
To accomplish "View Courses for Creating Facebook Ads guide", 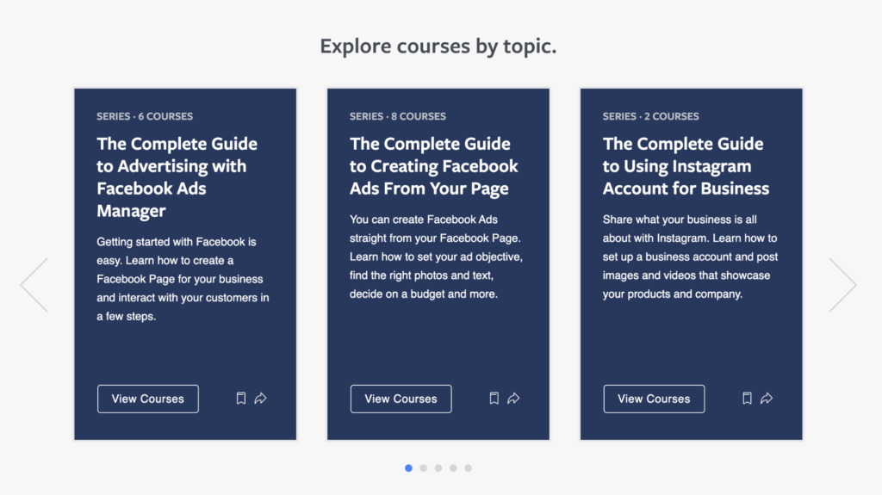I will pyautogui.click(x=401, y=399).
